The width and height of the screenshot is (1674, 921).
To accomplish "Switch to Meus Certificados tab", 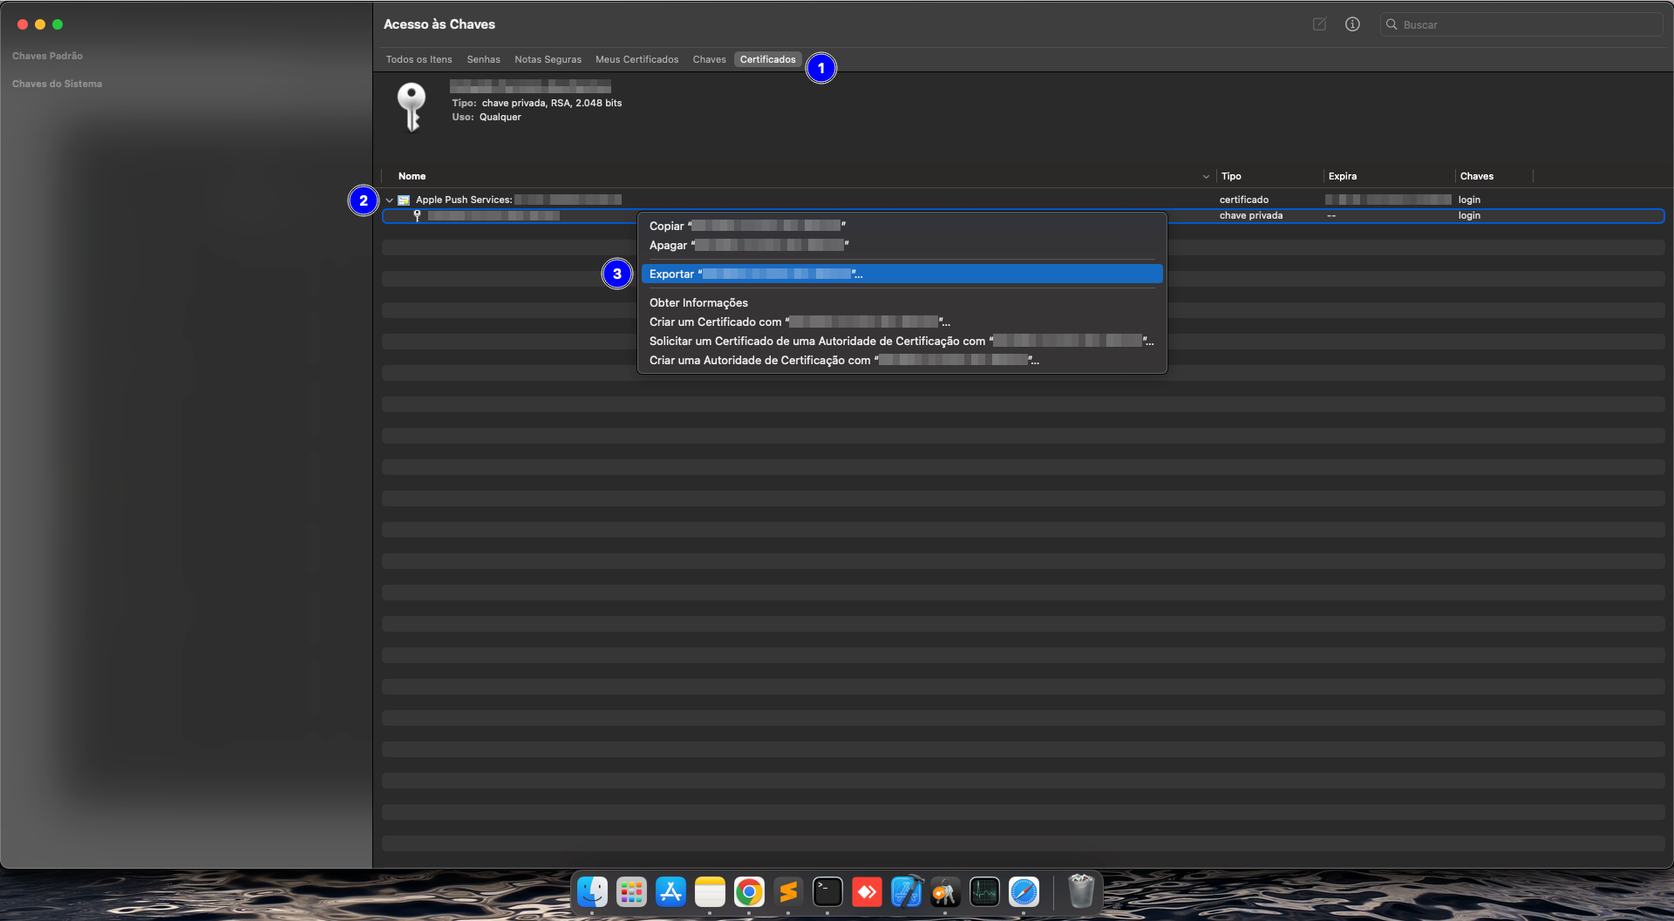I will [637, 59].
